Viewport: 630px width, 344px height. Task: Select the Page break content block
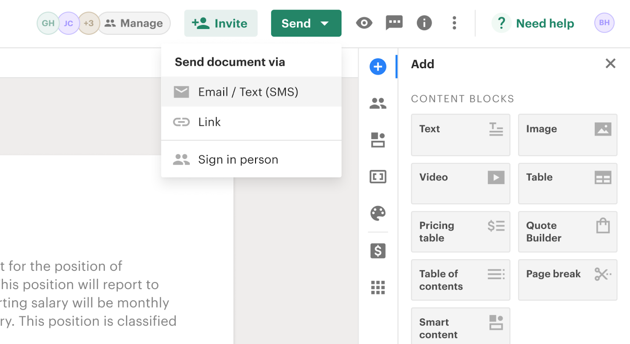pyautogui.click(x=568, y=280)
